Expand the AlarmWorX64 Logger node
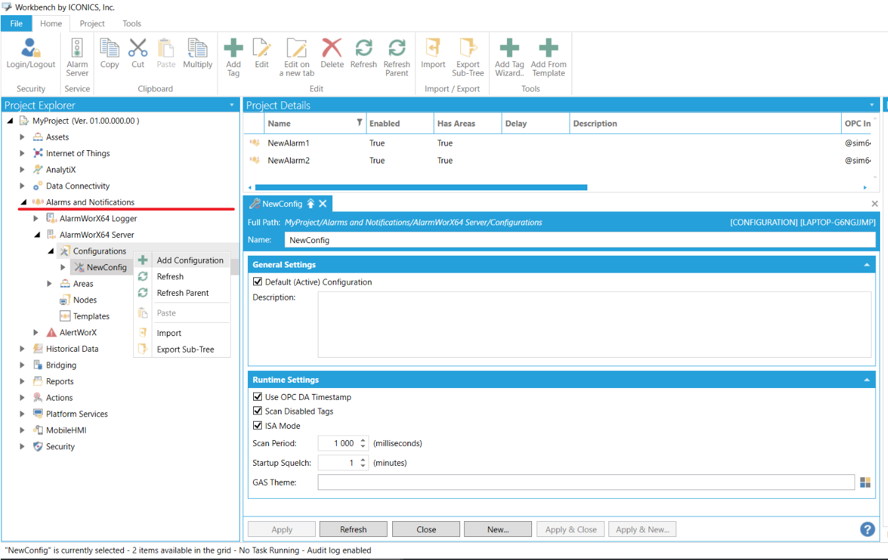The image size is (888, 560). [36, 219]
